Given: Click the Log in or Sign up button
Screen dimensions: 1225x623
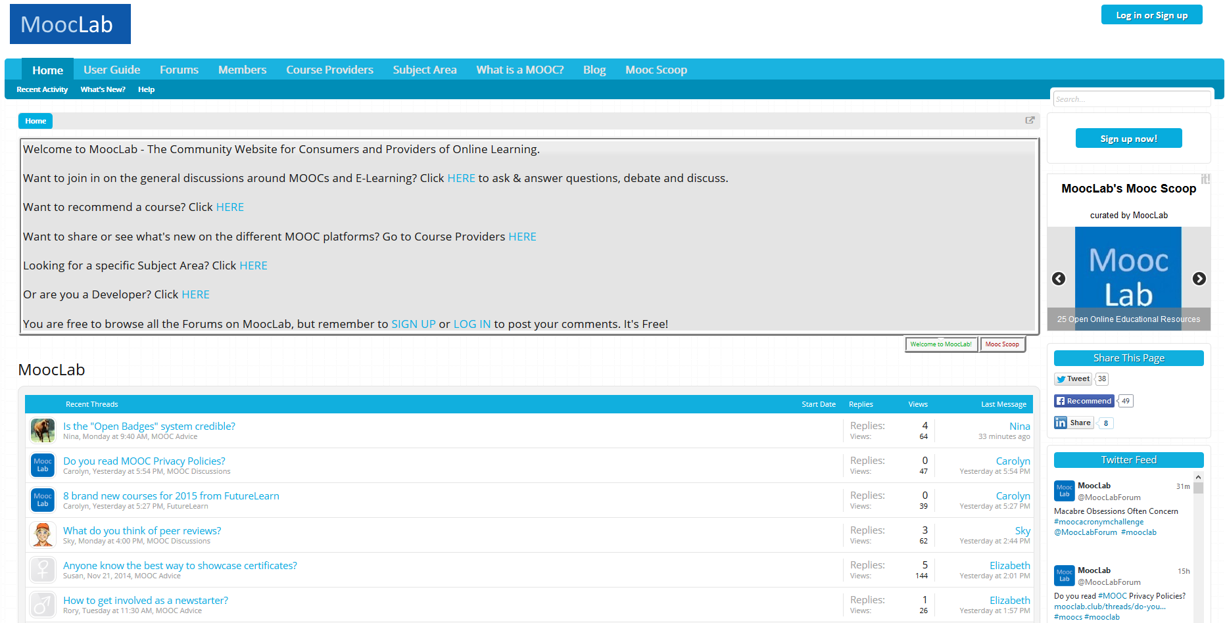Looking at the screenshot, I should (1152, 15).
